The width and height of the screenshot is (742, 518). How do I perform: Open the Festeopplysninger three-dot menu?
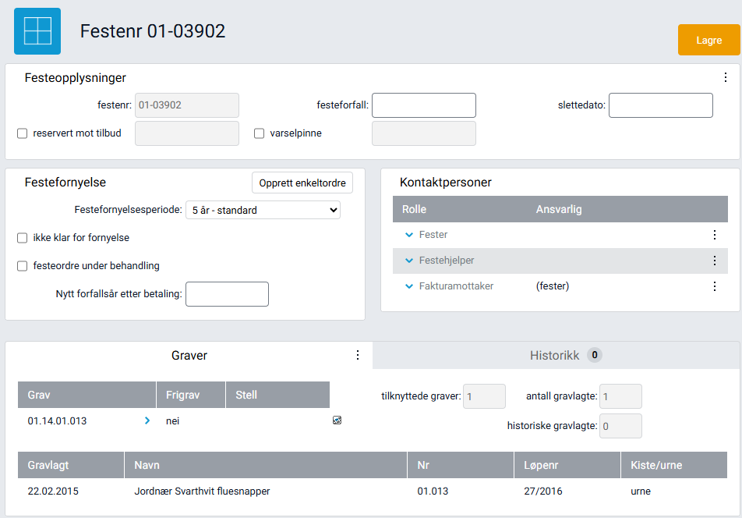point(725,77)
